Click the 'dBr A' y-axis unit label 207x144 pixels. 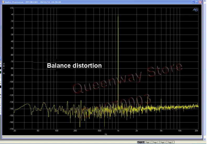(x=4, y=68)
